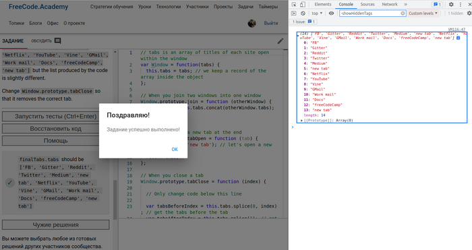Clear the console with the ban icon
This screenshot has height=250, width=472.
[303, 13]
